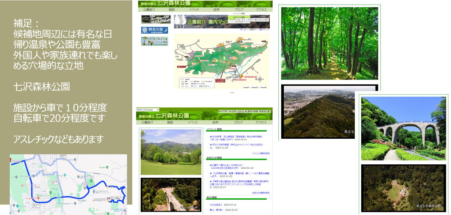Image resolution: width=451 pixels, height=215 pixels.
Task: Open アクセス menu on the park map page
Action: 261,10
